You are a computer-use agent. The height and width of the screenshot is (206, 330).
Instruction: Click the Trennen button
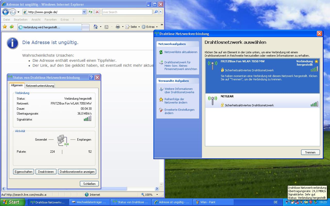pyautogui.click(x=310, y=152)
